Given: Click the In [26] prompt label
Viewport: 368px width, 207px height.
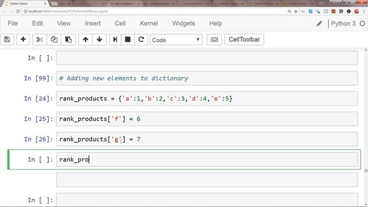Looking at the screenshot, I should [39, 139].
